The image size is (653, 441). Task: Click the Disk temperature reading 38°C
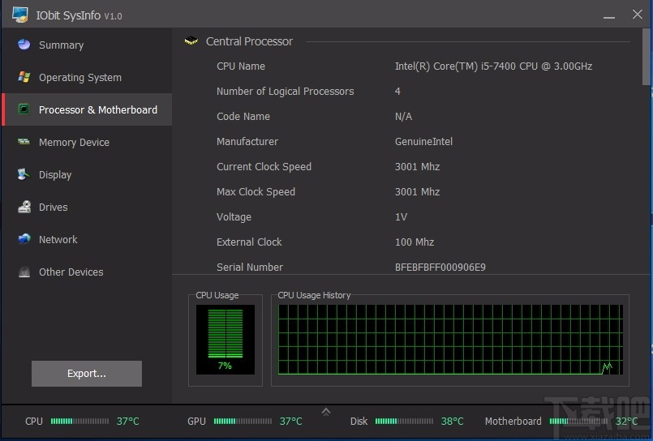tap(452, 422)
